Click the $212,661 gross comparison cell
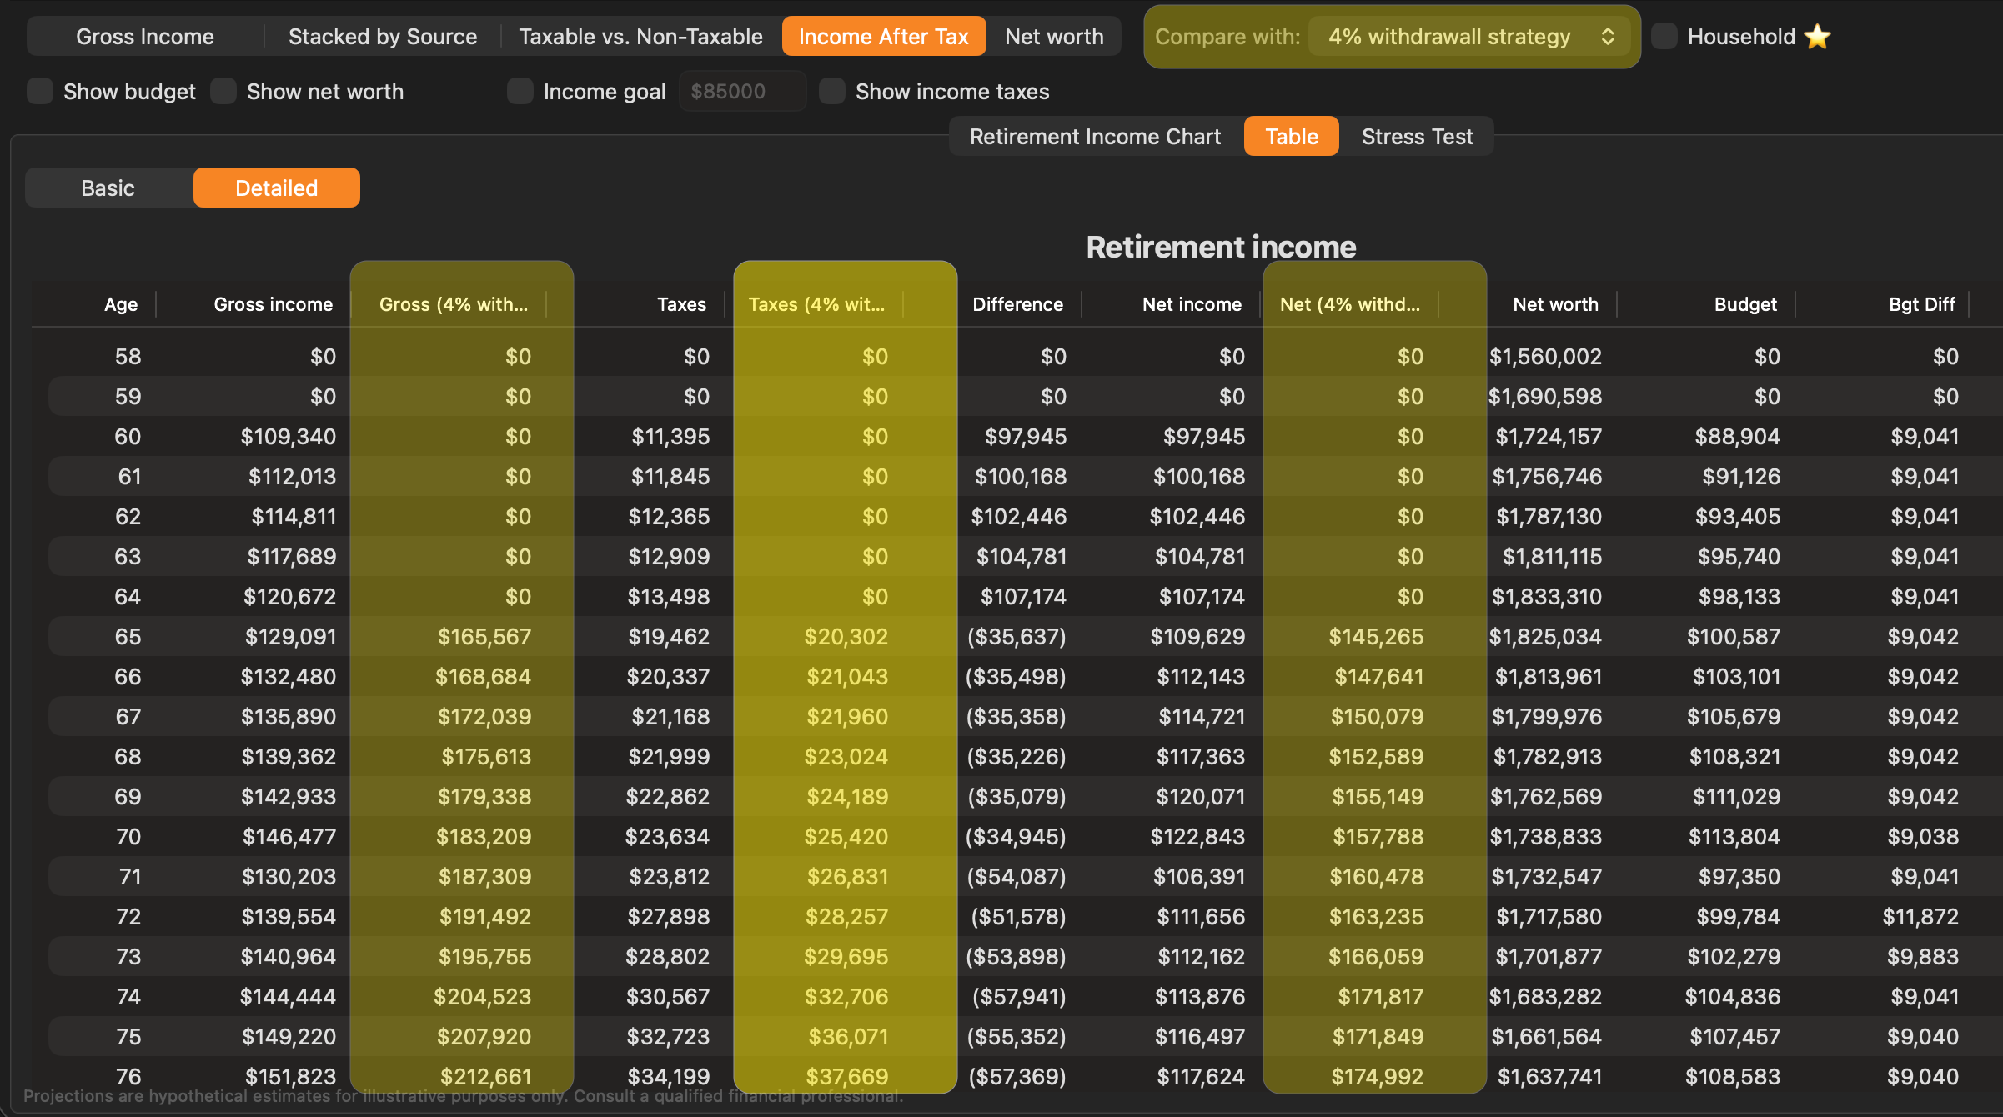Viewport: 2003px width, 1117px height. pos(485,1076)
